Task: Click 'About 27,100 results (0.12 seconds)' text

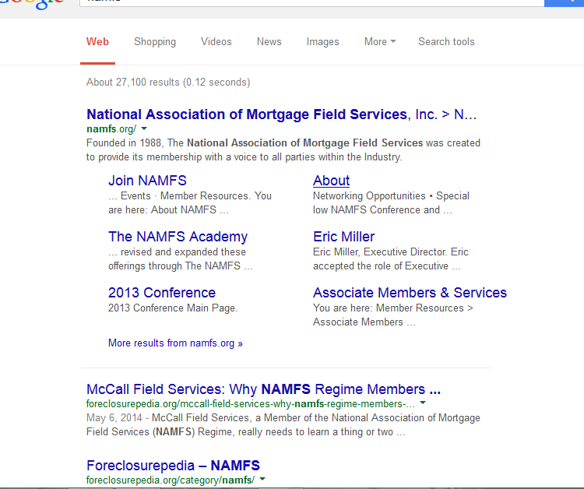Action: (x=168, y=83)
